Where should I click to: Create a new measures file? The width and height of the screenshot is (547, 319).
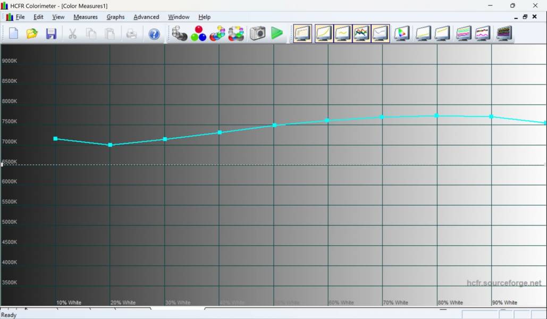pos(14,33)
